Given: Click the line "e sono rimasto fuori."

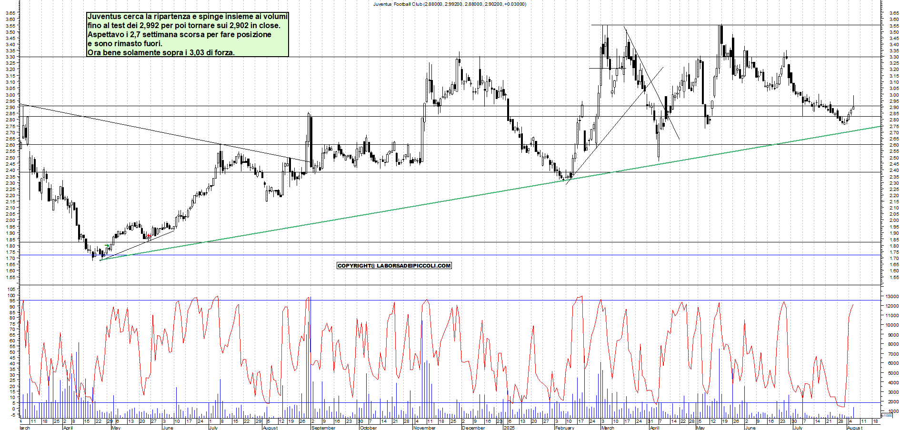Looking at the screenshot, I should 125,44.
